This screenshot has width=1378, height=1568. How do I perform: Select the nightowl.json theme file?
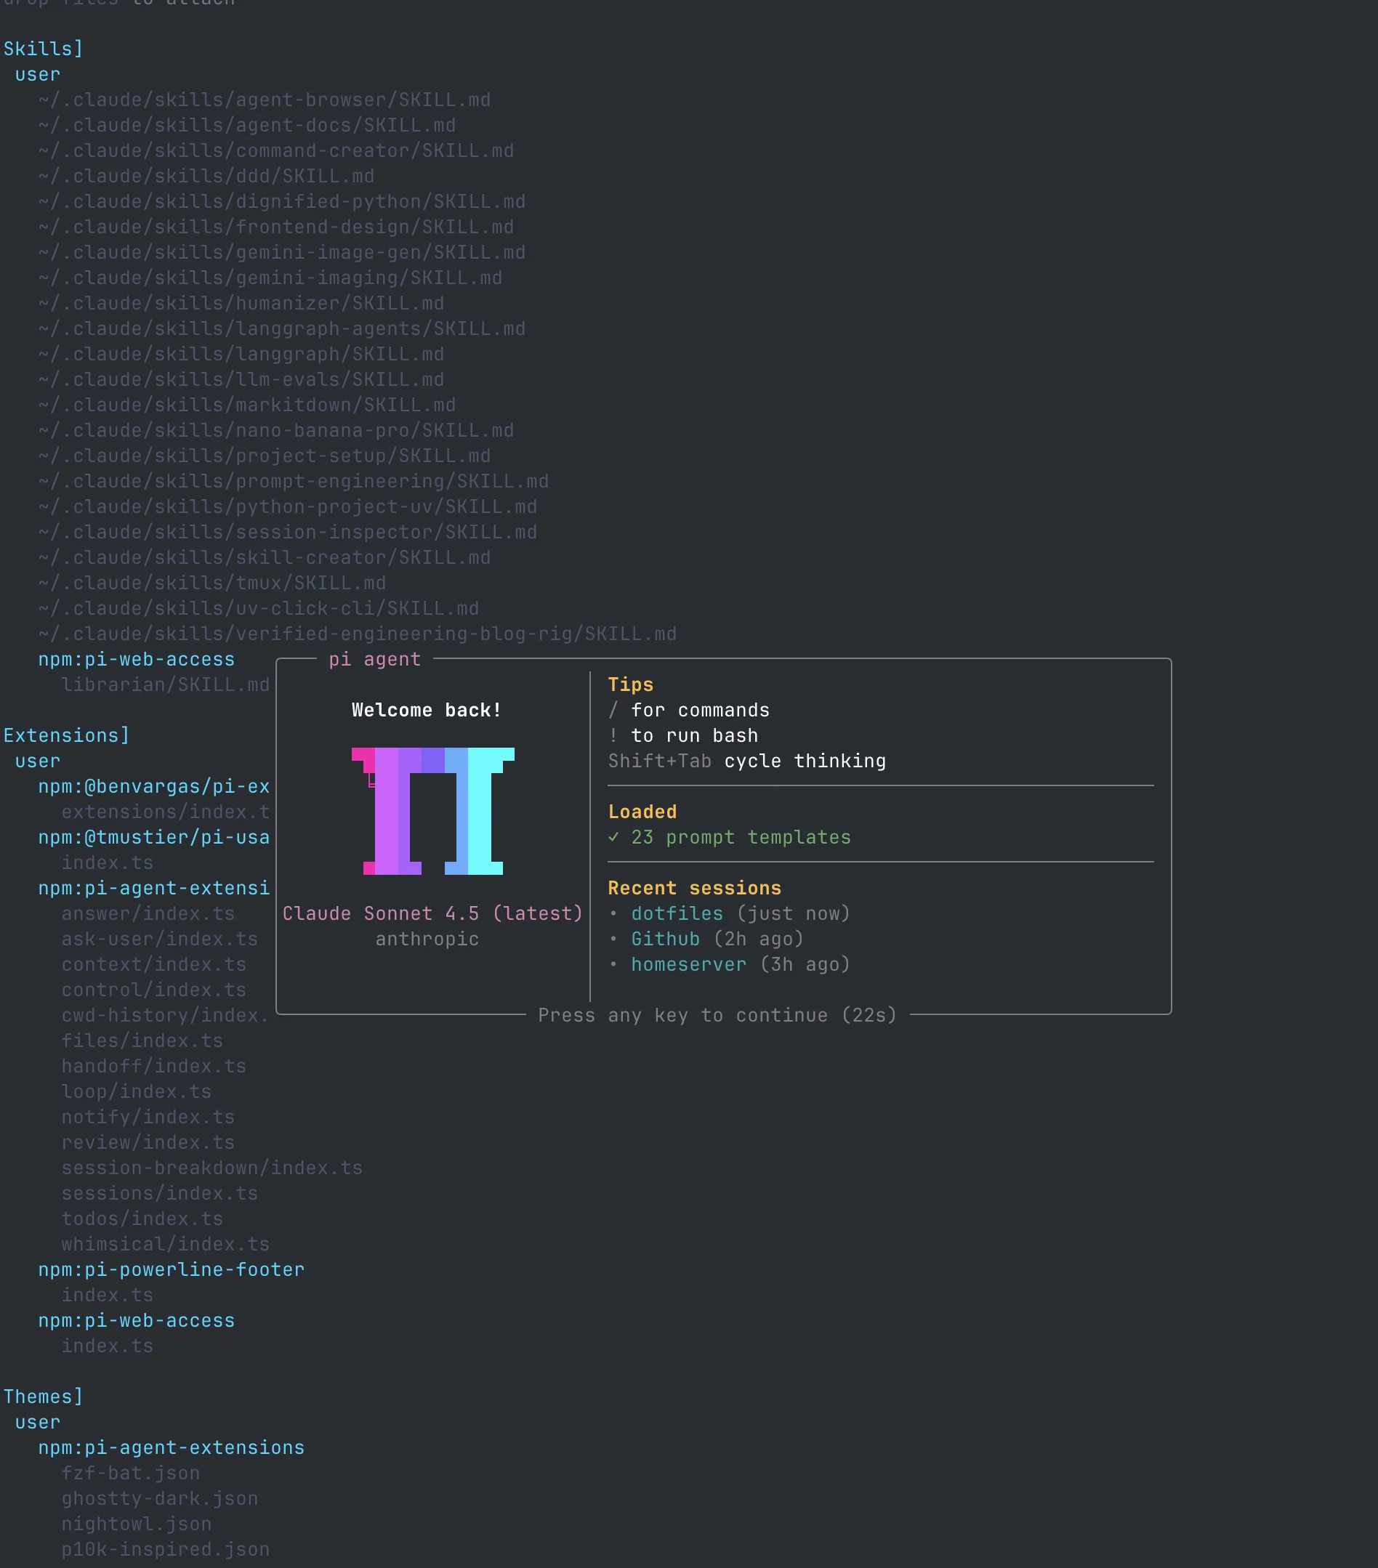pyautogui.click(x=137, y=1524)
